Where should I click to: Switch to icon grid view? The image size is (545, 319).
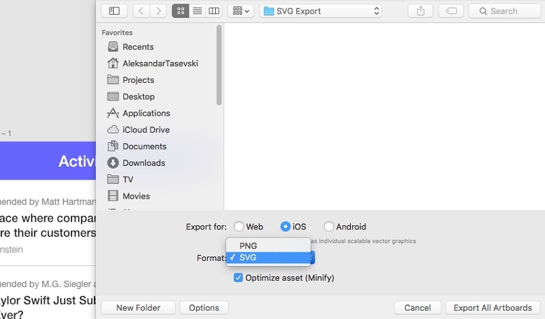click(x=181, y=11)
